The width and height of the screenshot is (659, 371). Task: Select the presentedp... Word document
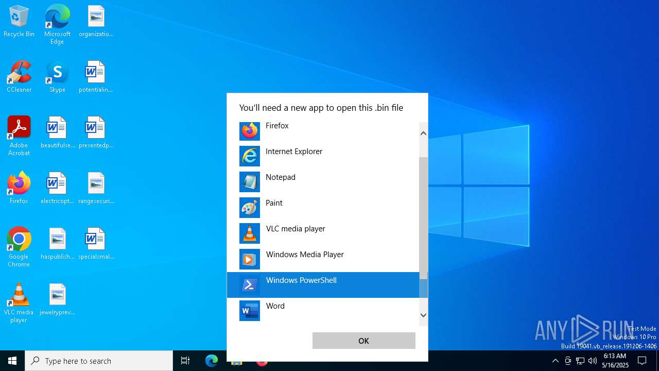(x=96, y=132)
